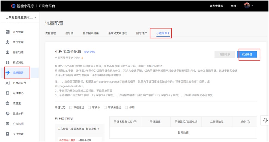Toggle the 停用 checkbox
Image resolution: width=269 pixels, height=142 pixels.
pyautogui.click(x=126, y=108)
